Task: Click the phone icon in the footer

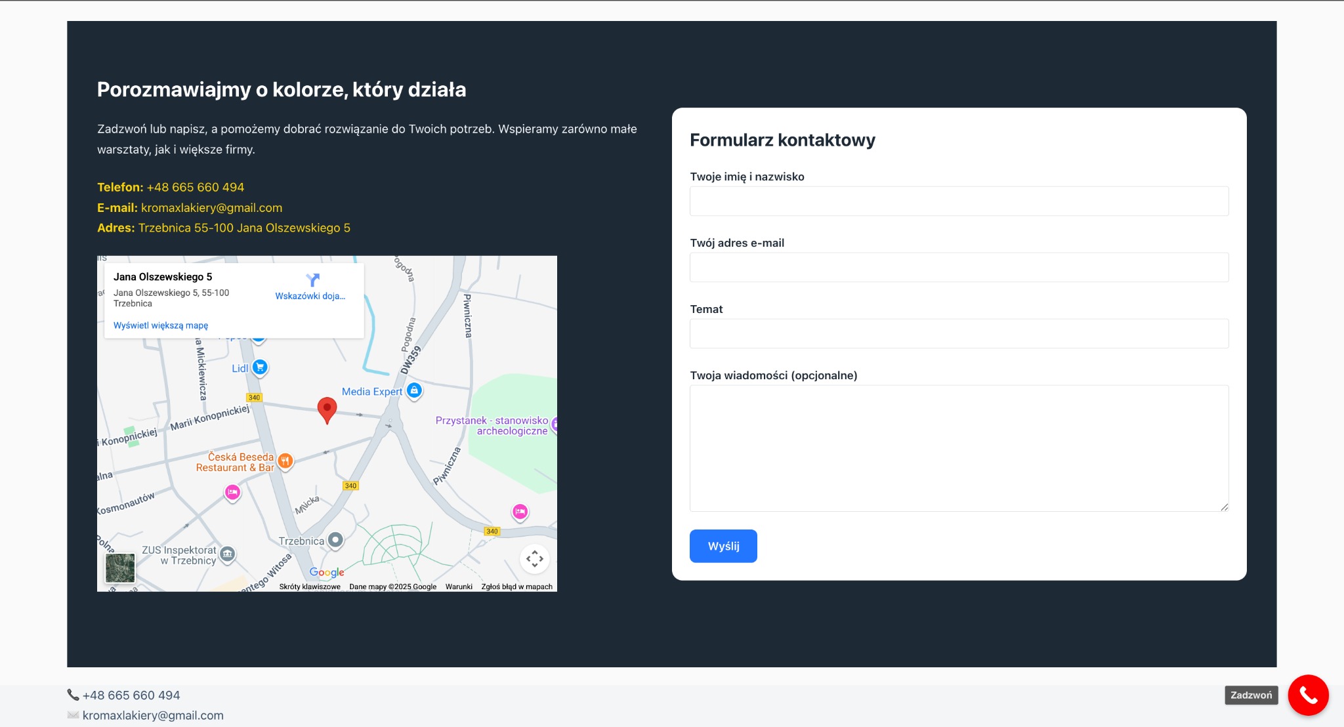Action: click(x=72, y=695)
